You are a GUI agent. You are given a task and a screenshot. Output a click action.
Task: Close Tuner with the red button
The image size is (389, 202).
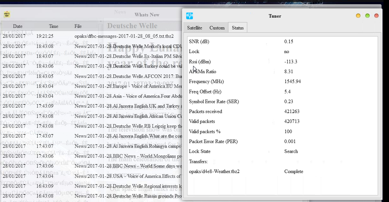[x=376, y=16]
